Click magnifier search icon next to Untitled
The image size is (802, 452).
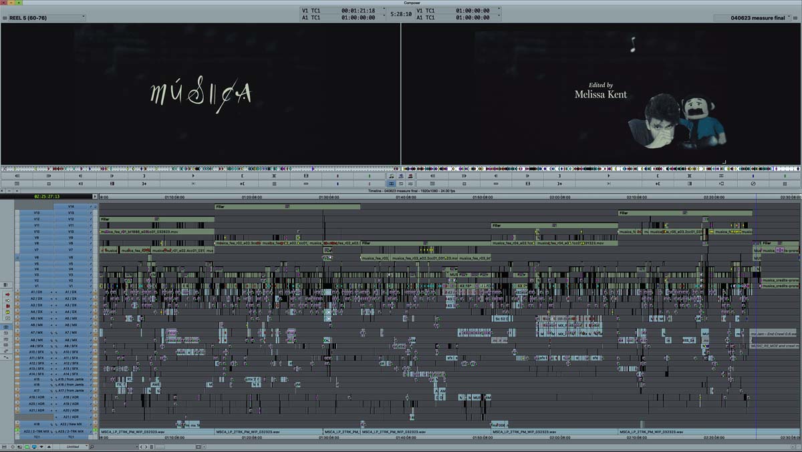pyautogui.click(x=92, y=446)
